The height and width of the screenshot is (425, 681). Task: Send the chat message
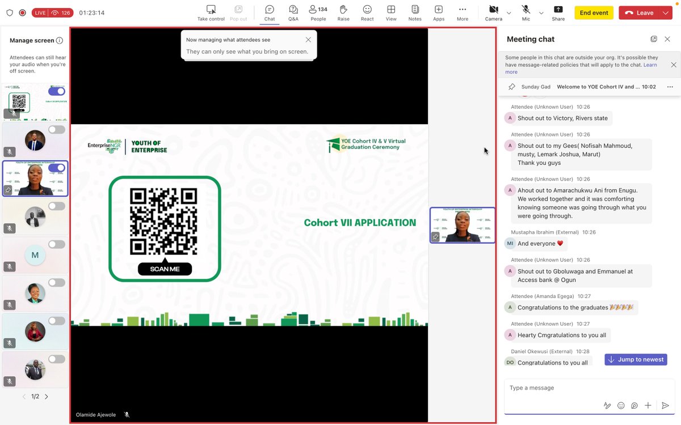[x=665, y=406]
